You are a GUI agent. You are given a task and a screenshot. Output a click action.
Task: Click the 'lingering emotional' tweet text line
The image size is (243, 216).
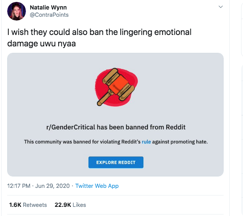point(99,32)
